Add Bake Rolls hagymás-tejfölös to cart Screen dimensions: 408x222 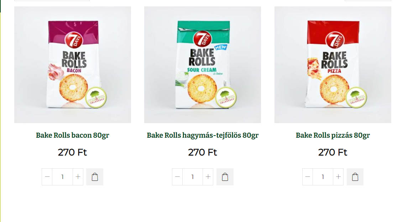coord(225,177)
